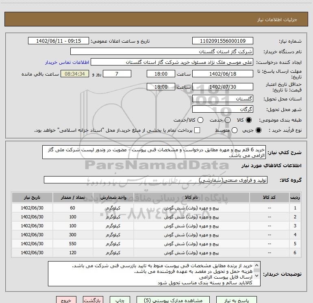Click the goods group field تولید و فرآوری صنعتی
This screenshot has width=313, height=303.
156,180
